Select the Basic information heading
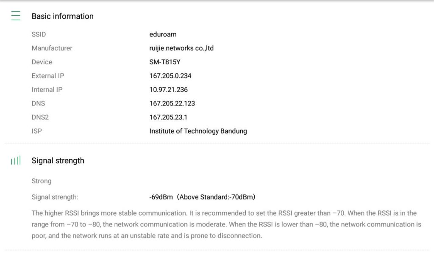This screenshot has height=254, width=434. (x=62, y=16)
